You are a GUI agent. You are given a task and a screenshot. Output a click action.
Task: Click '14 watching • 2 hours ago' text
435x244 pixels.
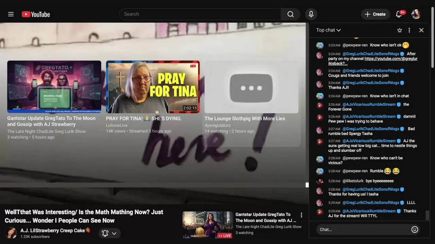(x=229, y=131)
